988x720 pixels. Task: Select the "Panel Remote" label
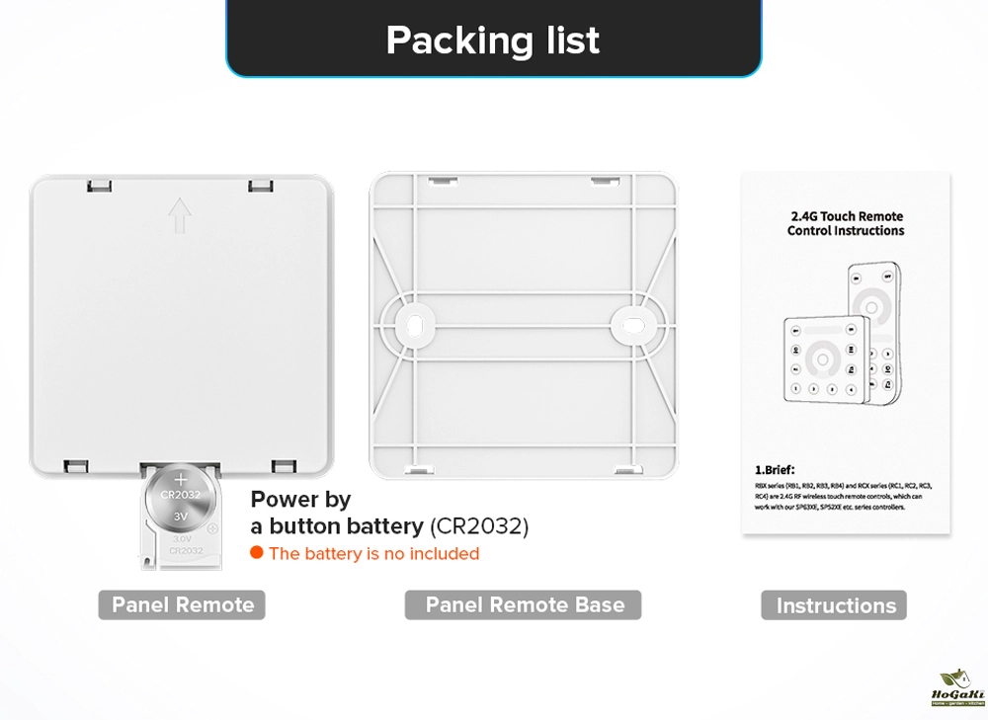tap(182, 604)
